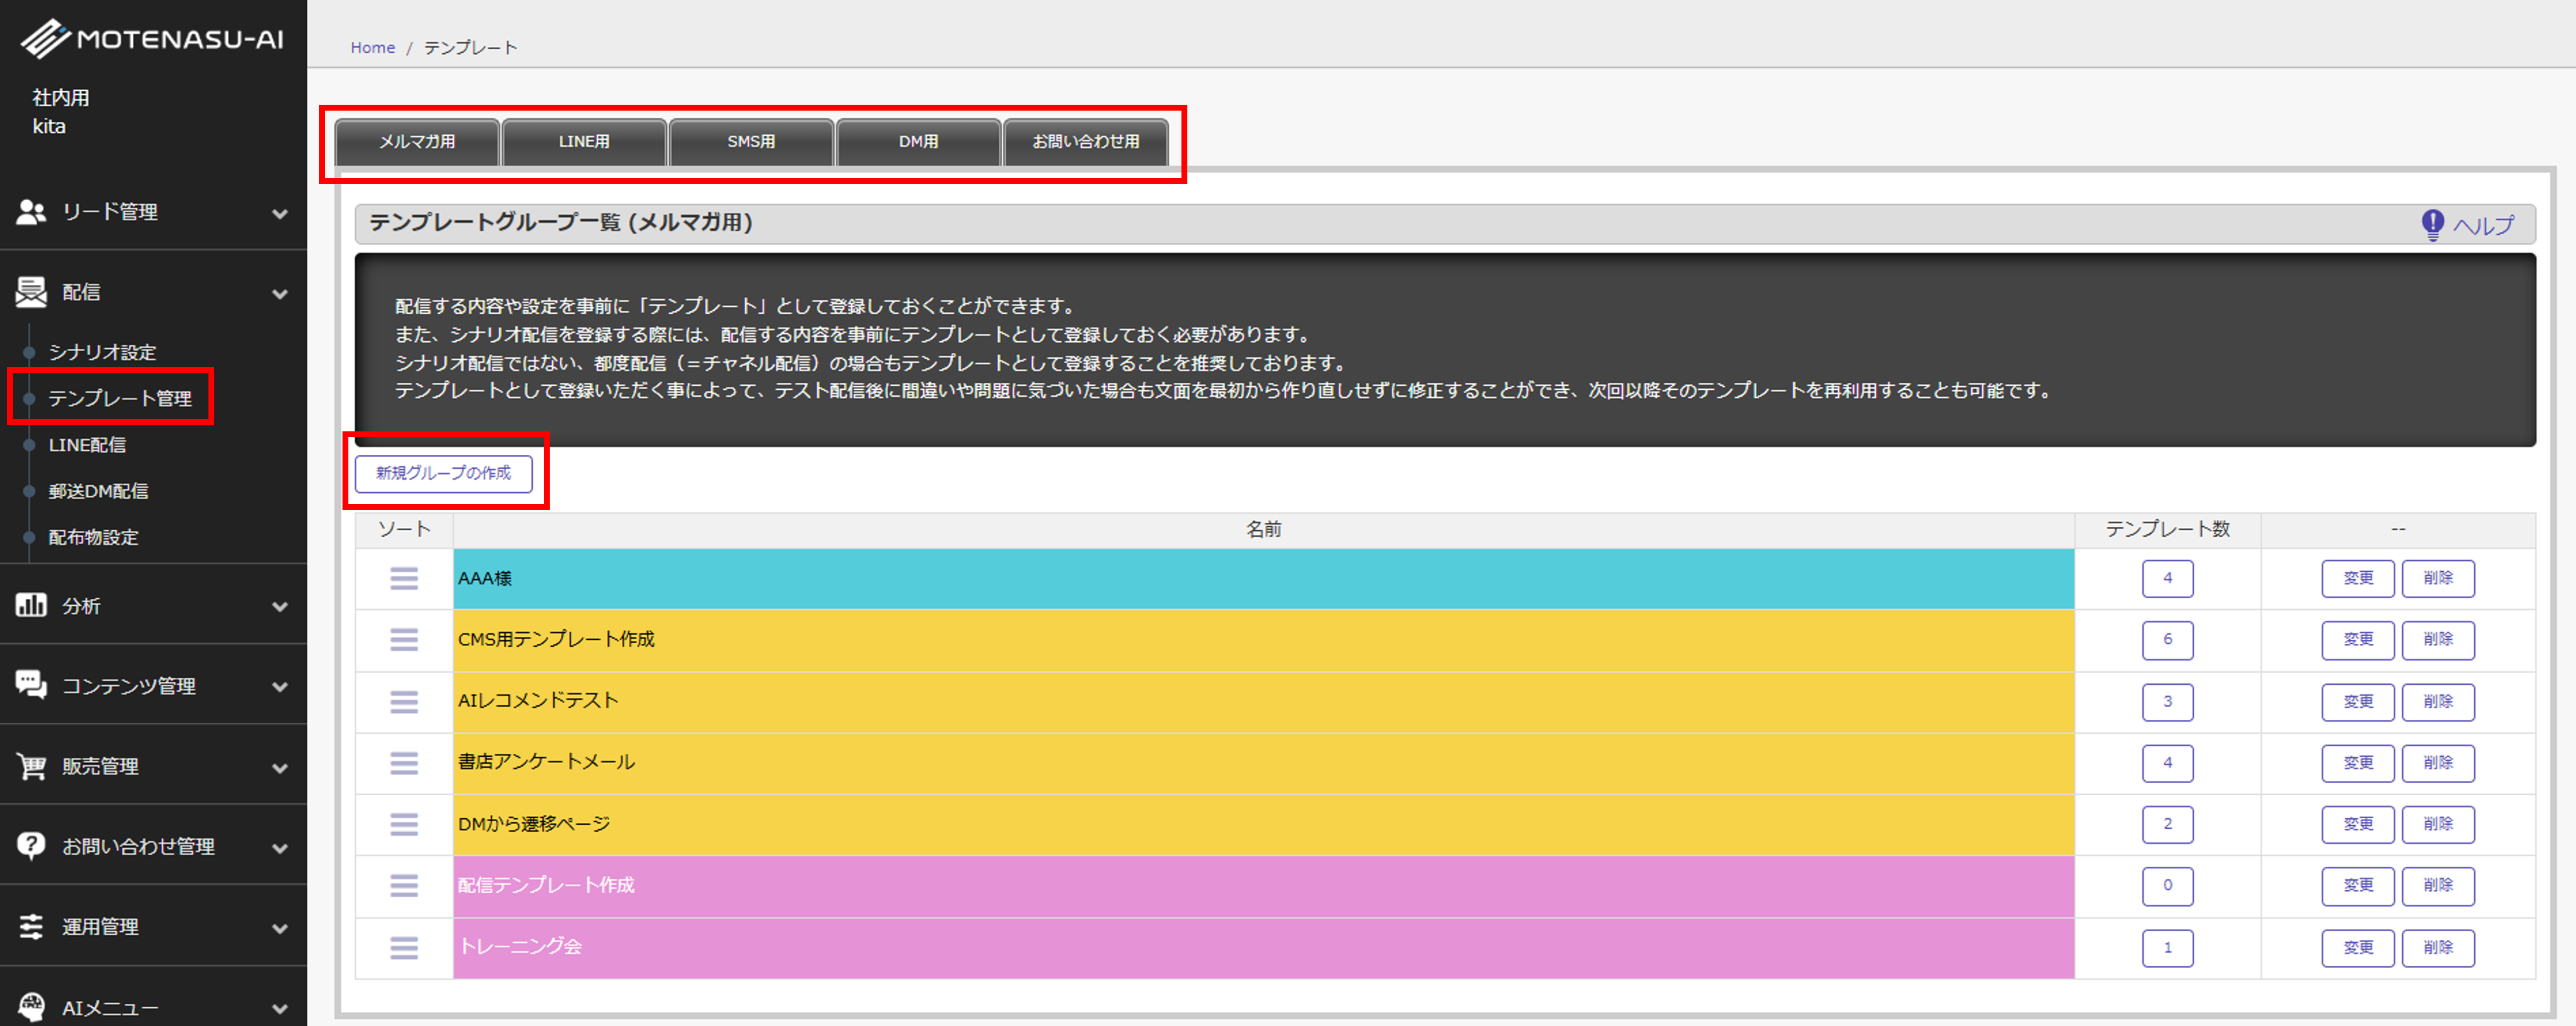
Task: Expand the AIメニュー chevron
Action: point(280,1008)
